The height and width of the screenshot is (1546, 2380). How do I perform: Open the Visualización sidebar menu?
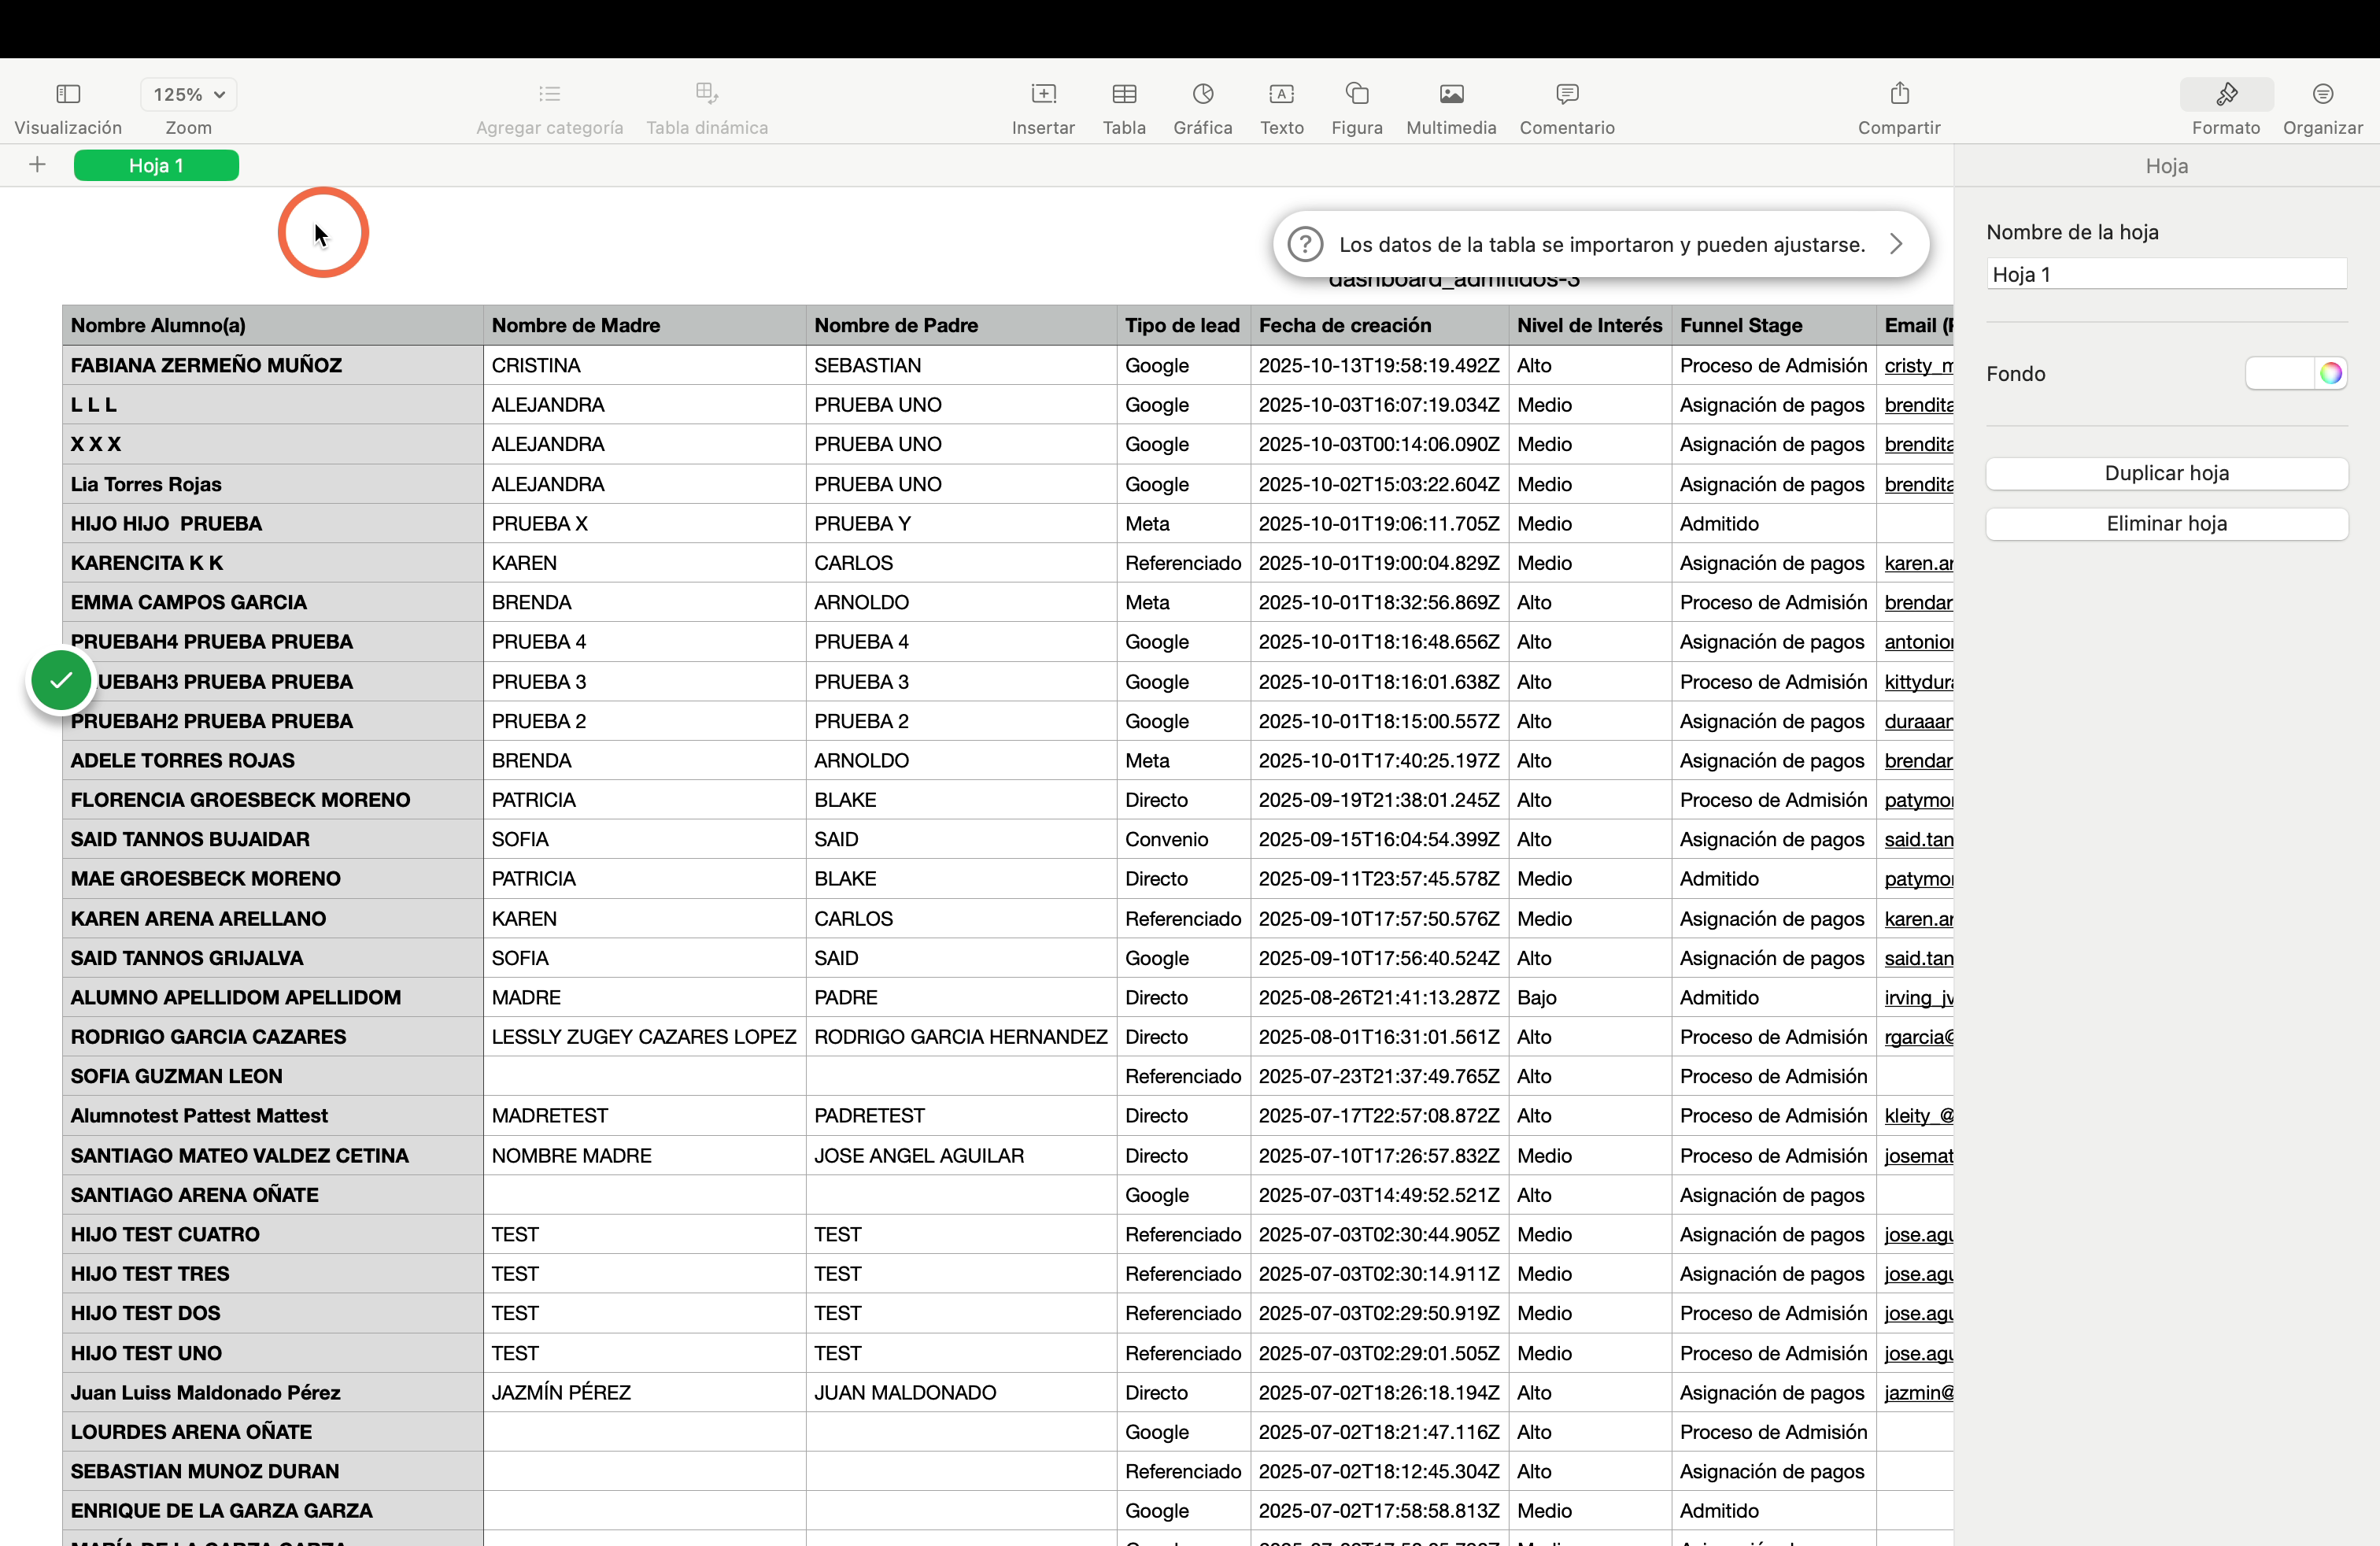pos(68,94)
